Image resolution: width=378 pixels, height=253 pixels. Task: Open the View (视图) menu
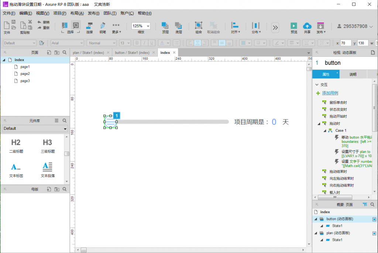[43, 13]
